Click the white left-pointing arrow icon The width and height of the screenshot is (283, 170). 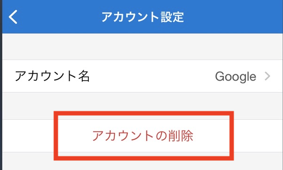point(13,17)
